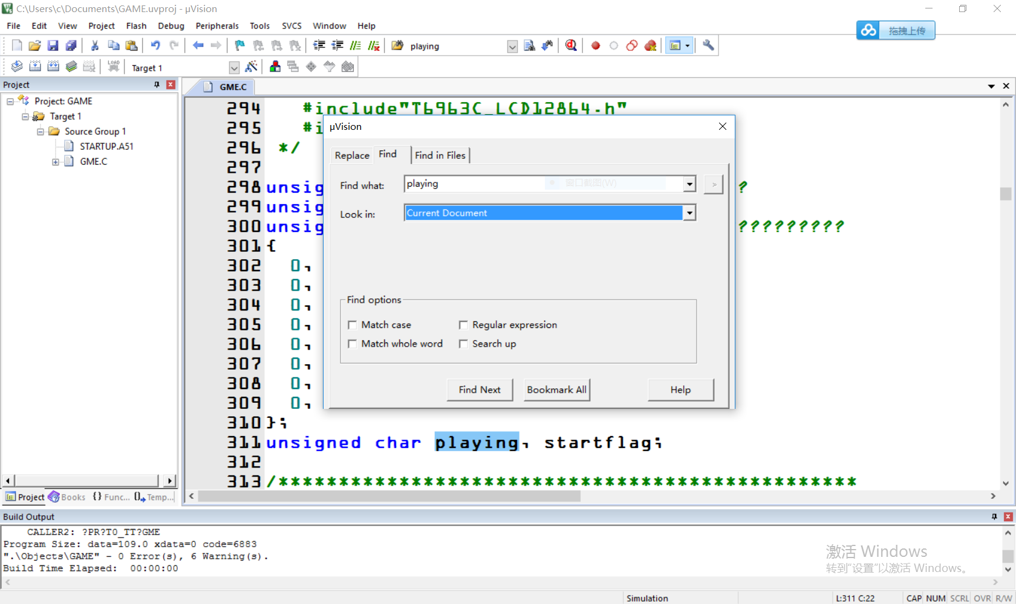Open the window layout dropdown arrow in toolbar
The width and height of the screenshot is (1016, 604).
tap(688, 45)
